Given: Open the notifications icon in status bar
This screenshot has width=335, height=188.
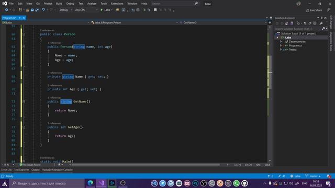Looking at the screenshot, I should [x=329, y=177].
